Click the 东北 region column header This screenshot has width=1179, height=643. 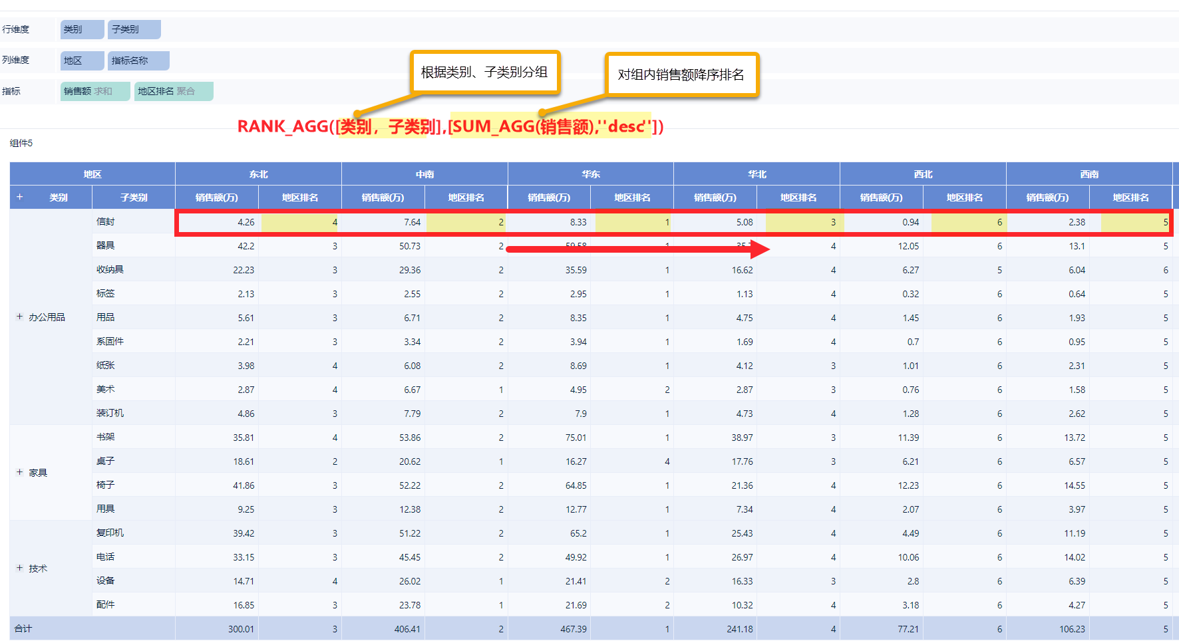(x=259, y=174)
